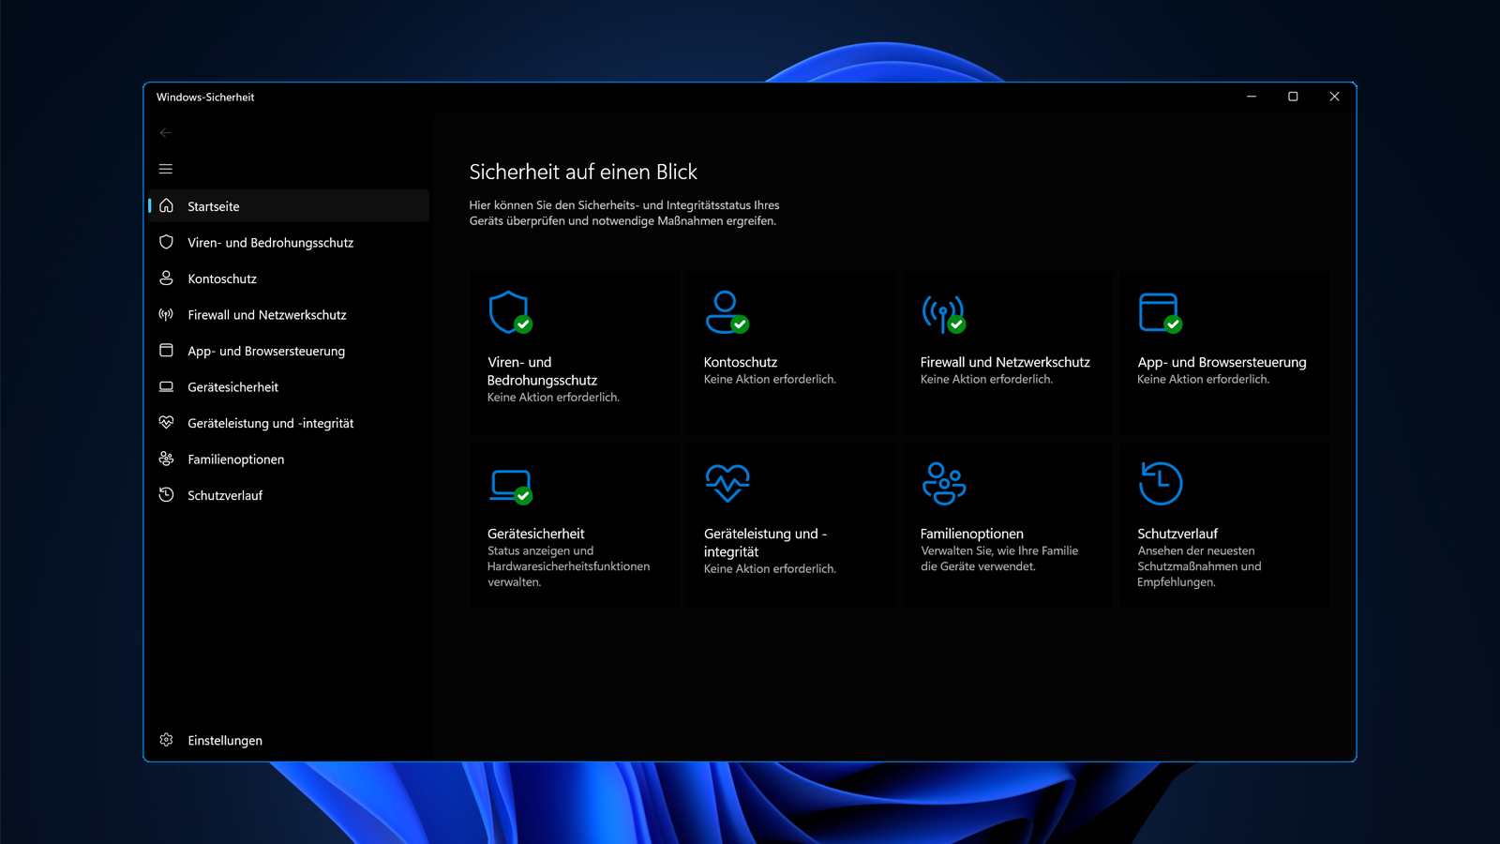Open Gerätesicherheit in the sidebar
The height and width of the screenshot is (844, 1500).
point(289,386)
